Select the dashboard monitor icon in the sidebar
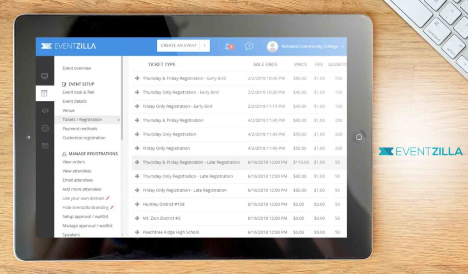This screenshot has height=274, width=468. click(x=45, y=76)
